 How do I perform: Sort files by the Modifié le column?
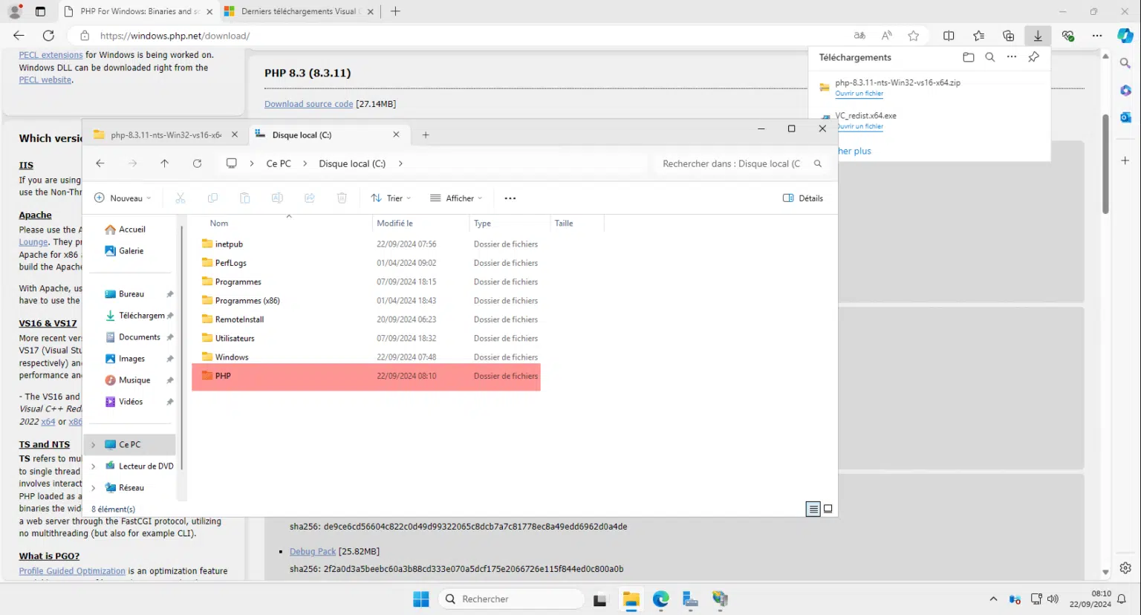pos(420,223)
